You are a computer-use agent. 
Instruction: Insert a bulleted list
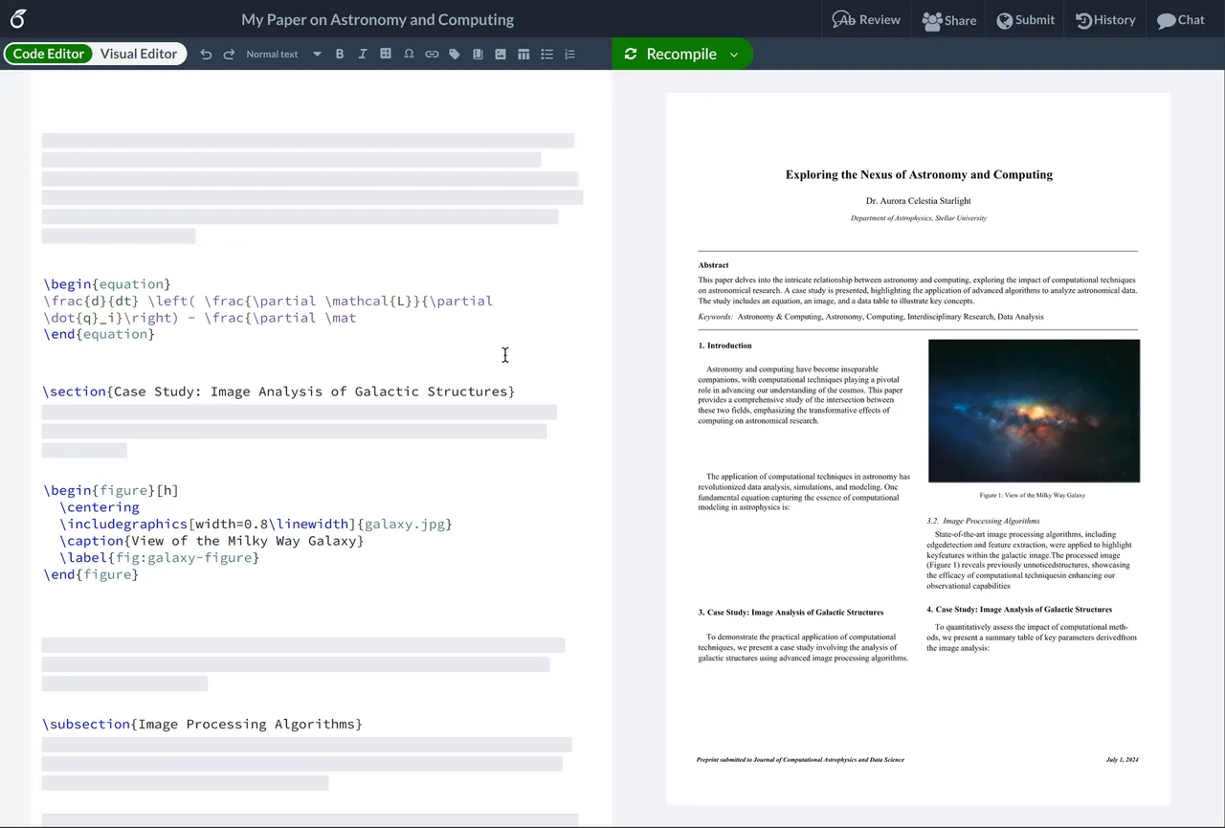tap(546, 55)
